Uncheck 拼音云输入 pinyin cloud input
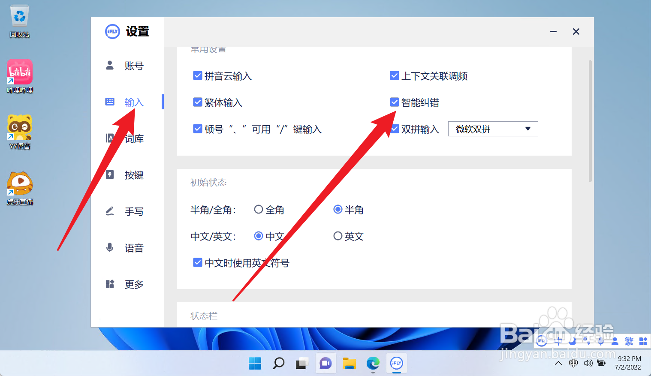The image size is (651, 376). (x=197, y=75)
